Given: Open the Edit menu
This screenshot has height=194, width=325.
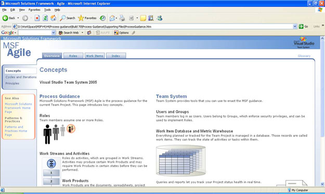Looking at the screenshot, I should pyautogui.click(x=12, y=10).
